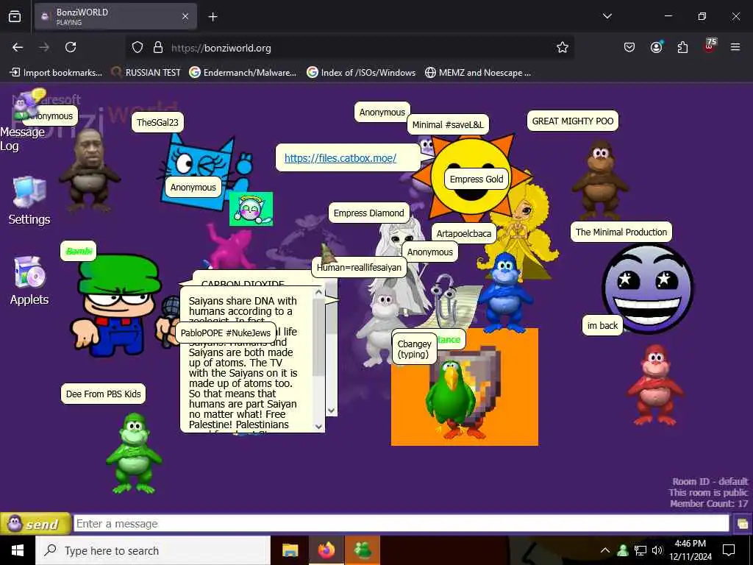Bookmark this page with the star
The width and height of the screenshot is (753, 565).
(563, 47)
